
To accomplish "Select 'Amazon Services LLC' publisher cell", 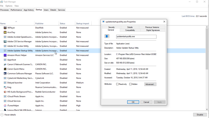I will (44, 55).
